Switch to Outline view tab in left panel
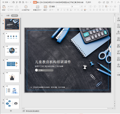Viewport: 120px width, 114px height. click(8, 16)
